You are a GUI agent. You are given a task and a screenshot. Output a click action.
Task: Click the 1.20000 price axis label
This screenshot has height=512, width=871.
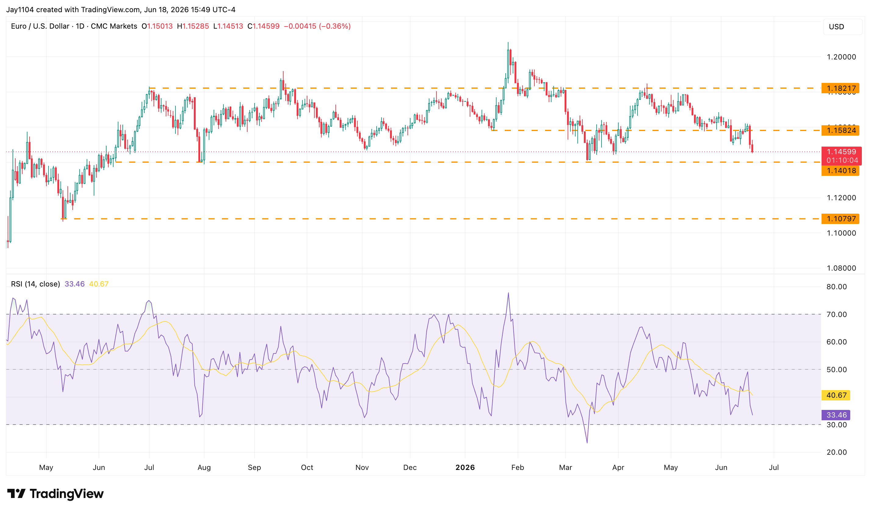tap(841, 57)
